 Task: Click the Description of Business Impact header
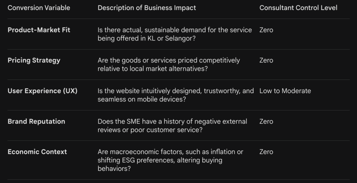click(147, 8)
